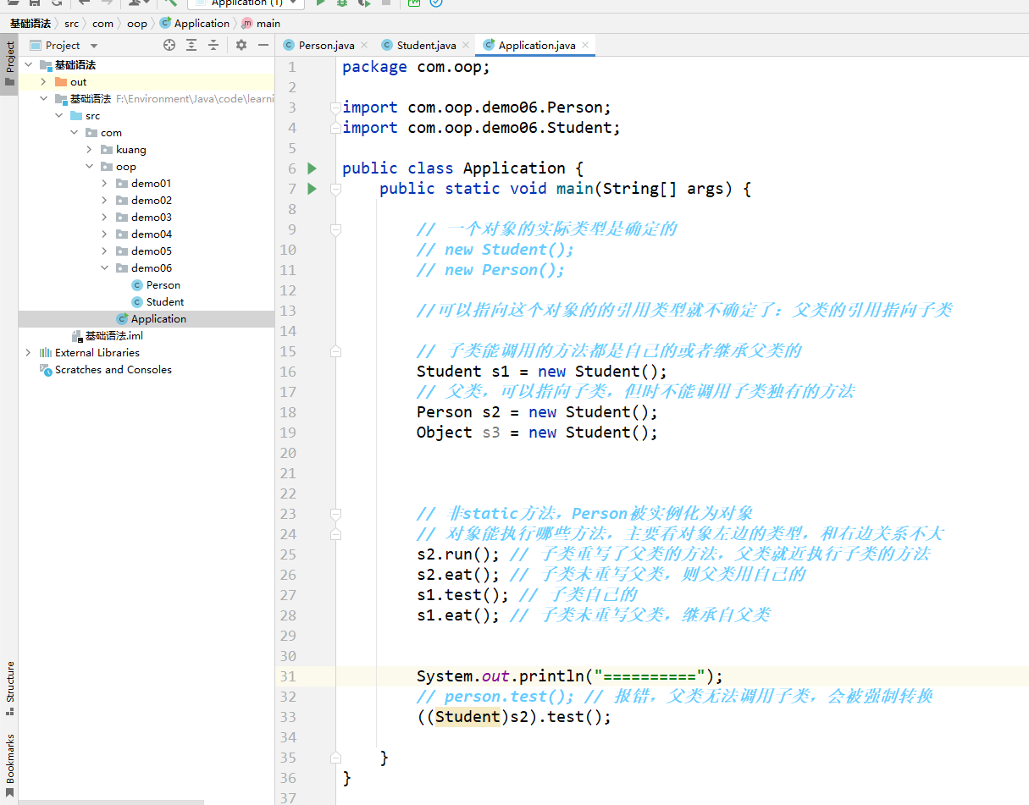This screenshot has height=805, width=1029.
Task: Click the Select Opened File locate icon
Action: (x=169, y=45)
